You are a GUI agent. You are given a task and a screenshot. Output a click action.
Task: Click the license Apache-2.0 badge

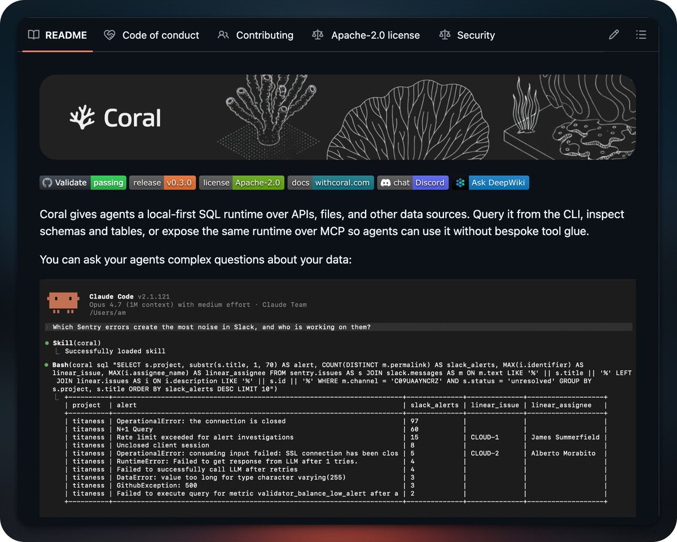241,183
